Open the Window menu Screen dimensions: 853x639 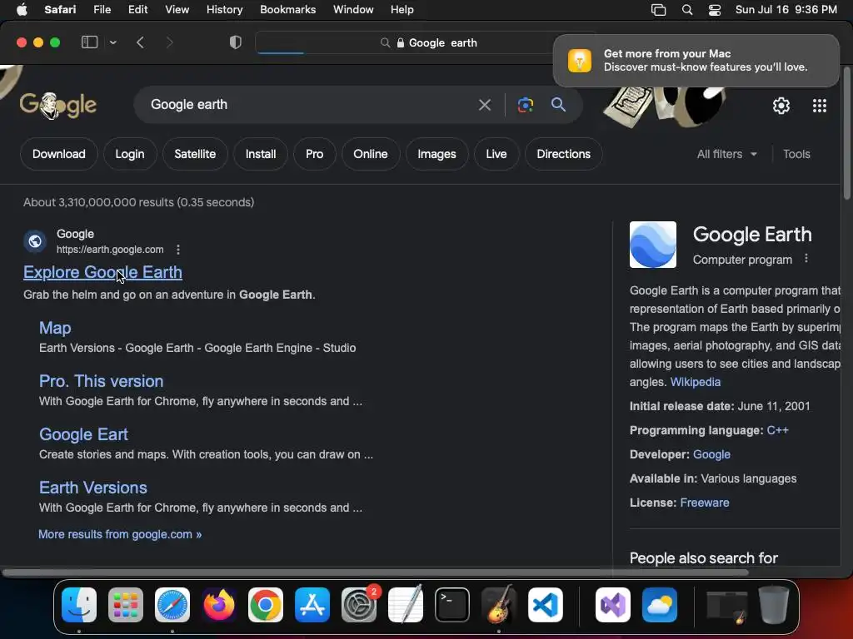point(353,10)
